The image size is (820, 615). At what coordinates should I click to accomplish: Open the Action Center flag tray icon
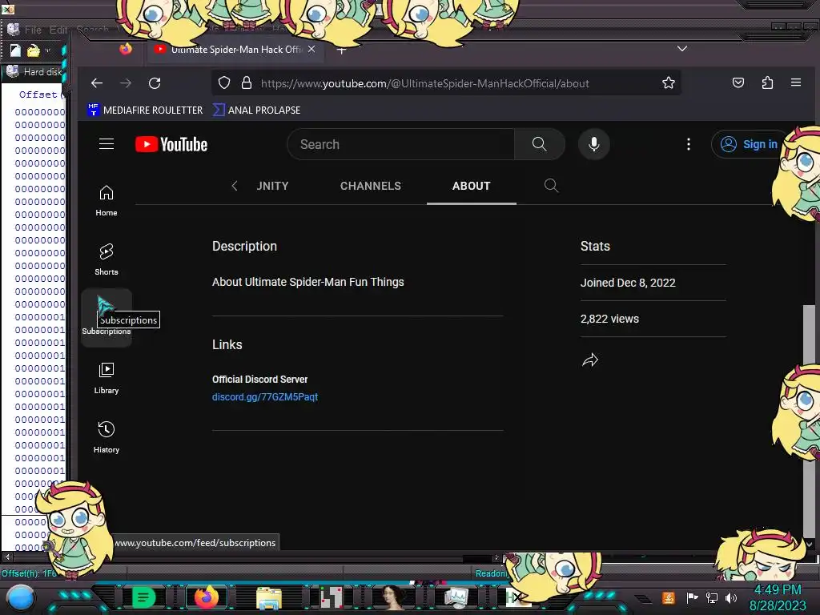pos(692,597)
